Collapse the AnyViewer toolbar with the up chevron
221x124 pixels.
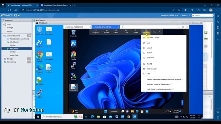pos(160,32)
